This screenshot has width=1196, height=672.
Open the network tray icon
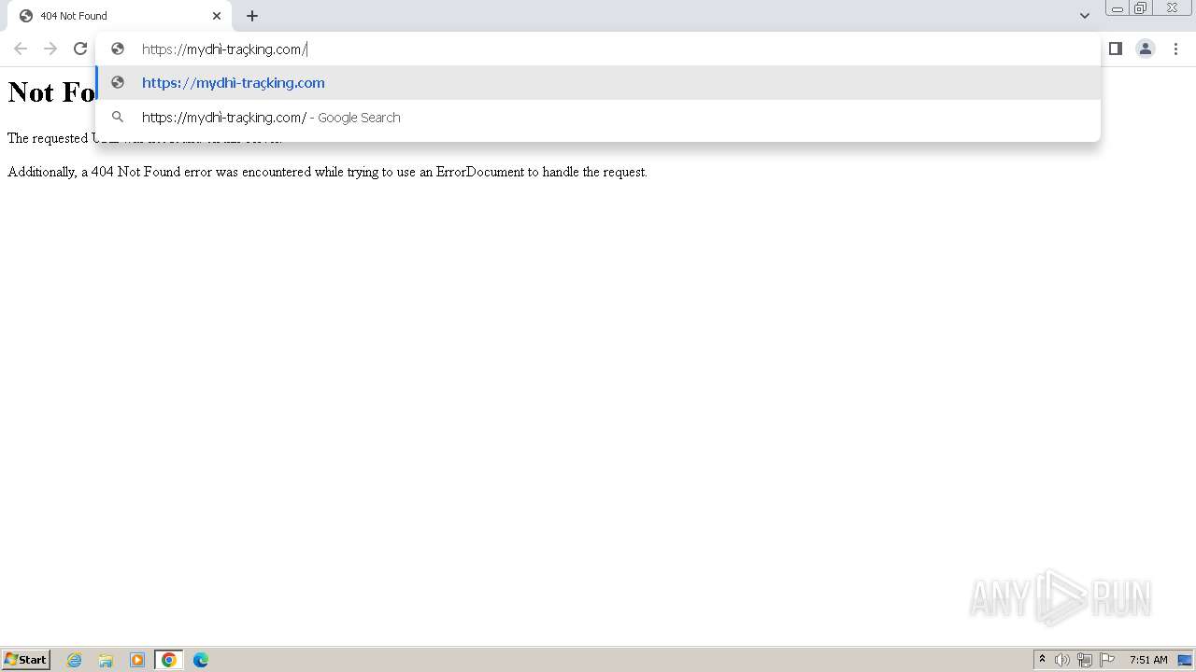1085,660
